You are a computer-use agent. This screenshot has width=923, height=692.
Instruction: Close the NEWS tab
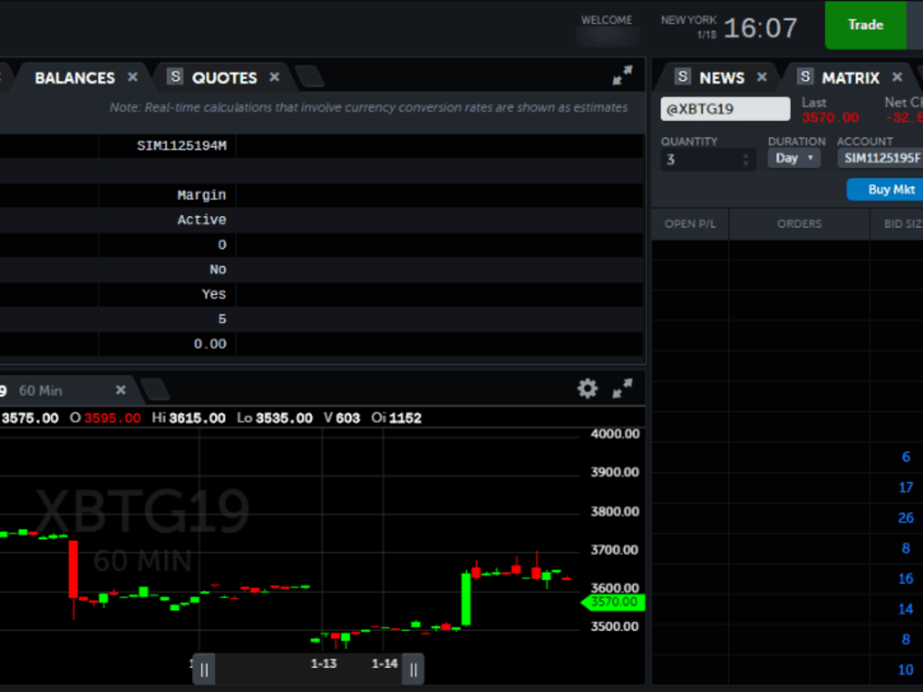[x=761, y=78]
